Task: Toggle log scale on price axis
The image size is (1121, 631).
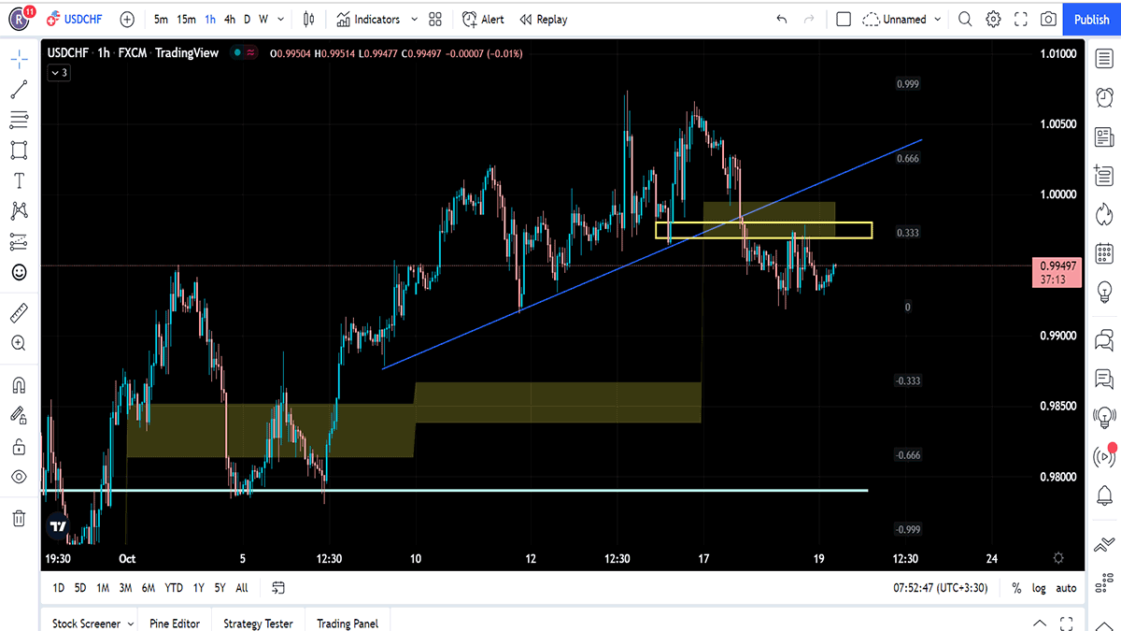Action: pyautogui.click(x=1039, y=588)
